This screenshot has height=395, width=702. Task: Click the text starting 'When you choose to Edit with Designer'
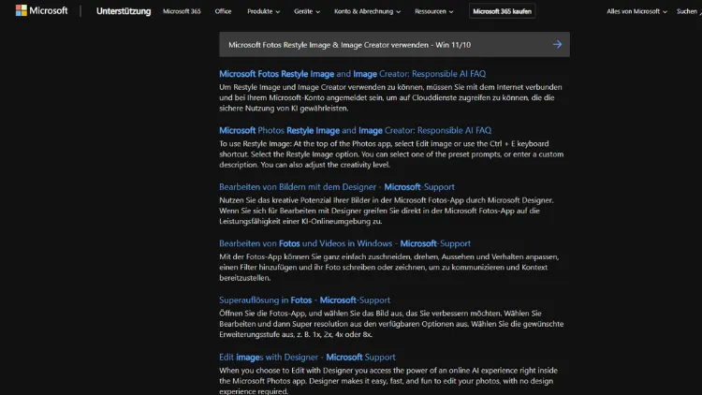(388, 381)
